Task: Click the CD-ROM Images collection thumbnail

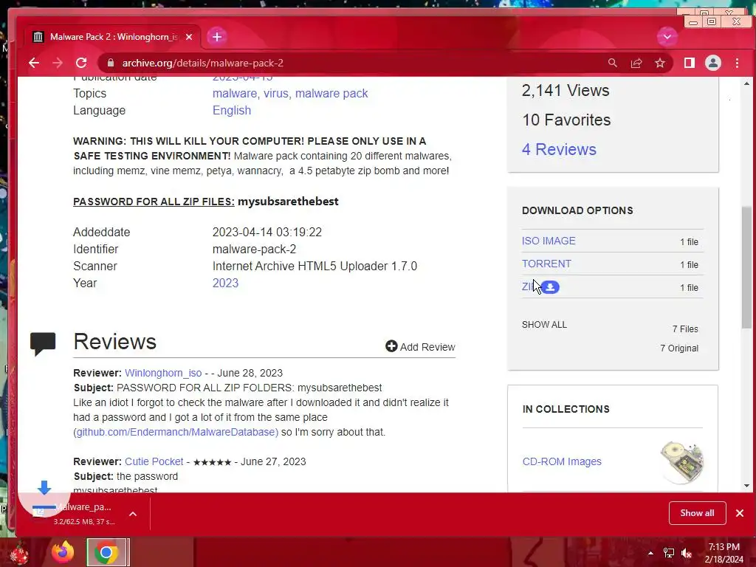Action: coord(681,462)
